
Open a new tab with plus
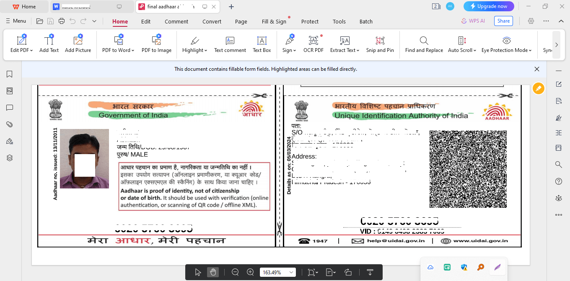[231, 7]
